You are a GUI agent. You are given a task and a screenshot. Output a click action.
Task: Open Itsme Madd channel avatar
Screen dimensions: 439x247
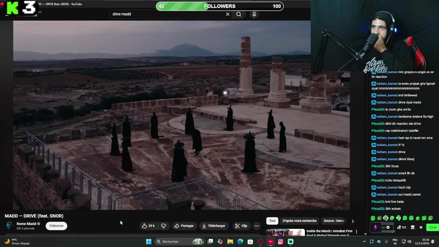pos(10,226)
